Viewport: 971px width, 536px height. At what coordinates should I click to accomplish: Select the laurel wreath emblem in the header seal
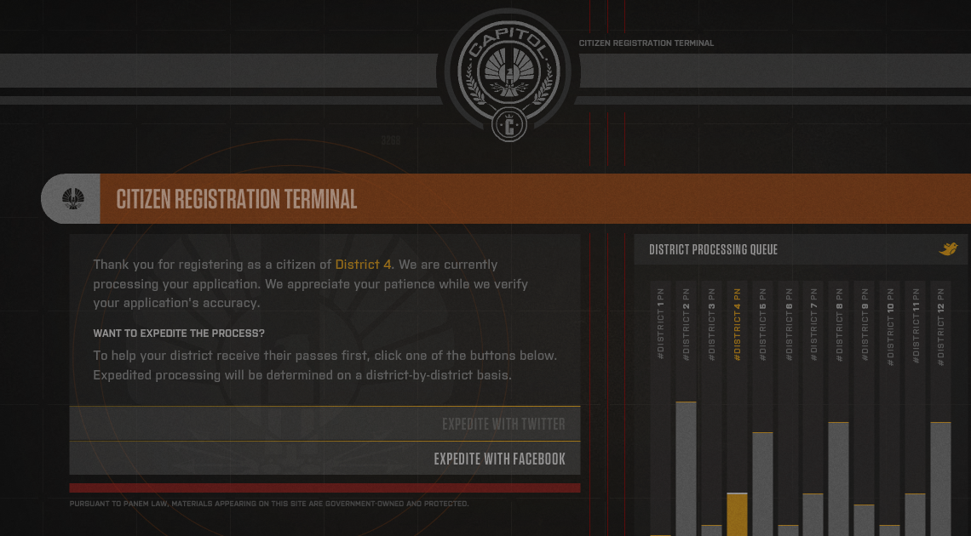[508, 81]
